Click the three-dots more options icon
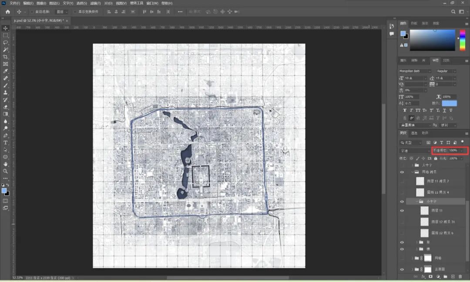The height and width of the screenshot is (282, 470). 180,12
